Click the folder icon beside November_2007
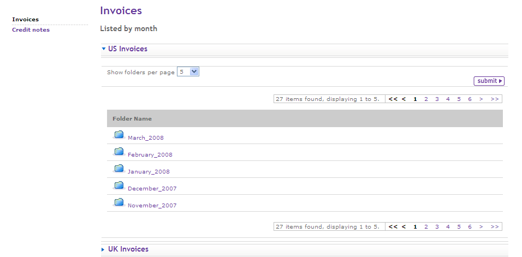This screenshot has width=522, height=257. (x=118, y=203)
